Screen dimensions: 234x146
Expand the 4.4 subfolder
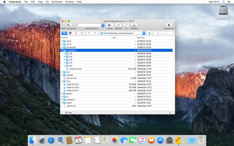65,66
